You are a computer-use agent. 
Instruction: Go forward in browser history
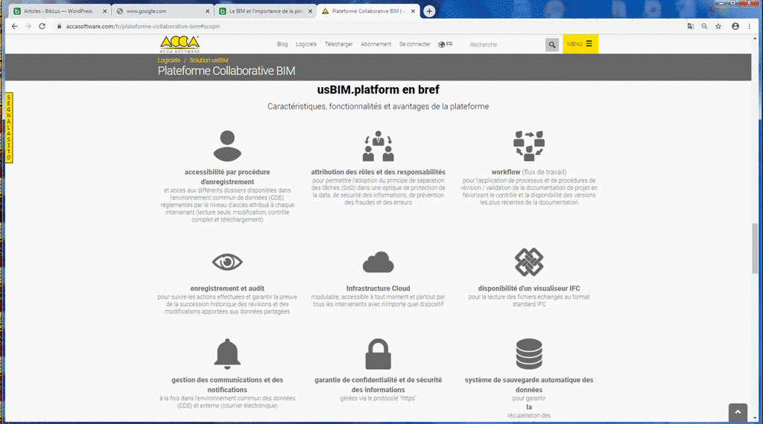[28, 26]
